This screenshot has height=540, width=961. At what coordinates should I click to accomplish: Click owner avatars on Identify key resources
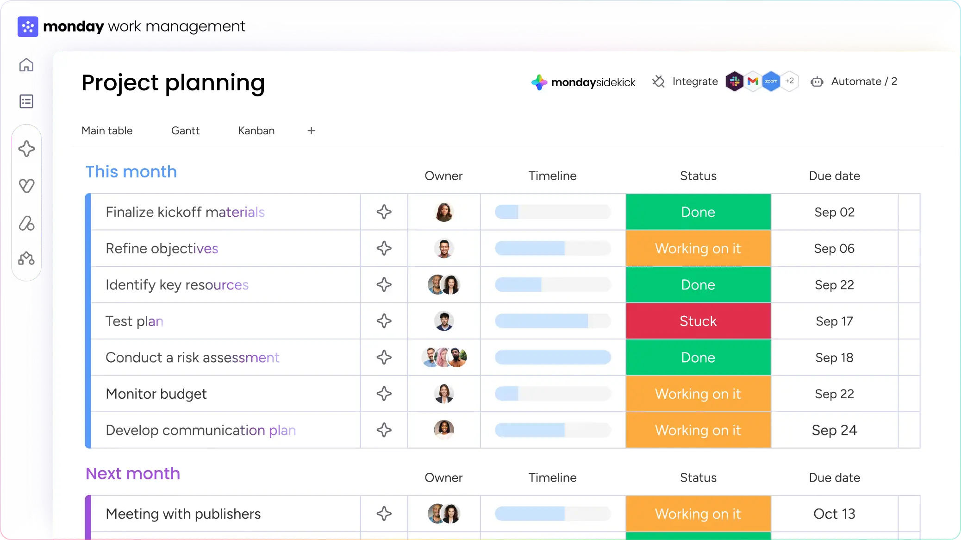pos(443,285)
